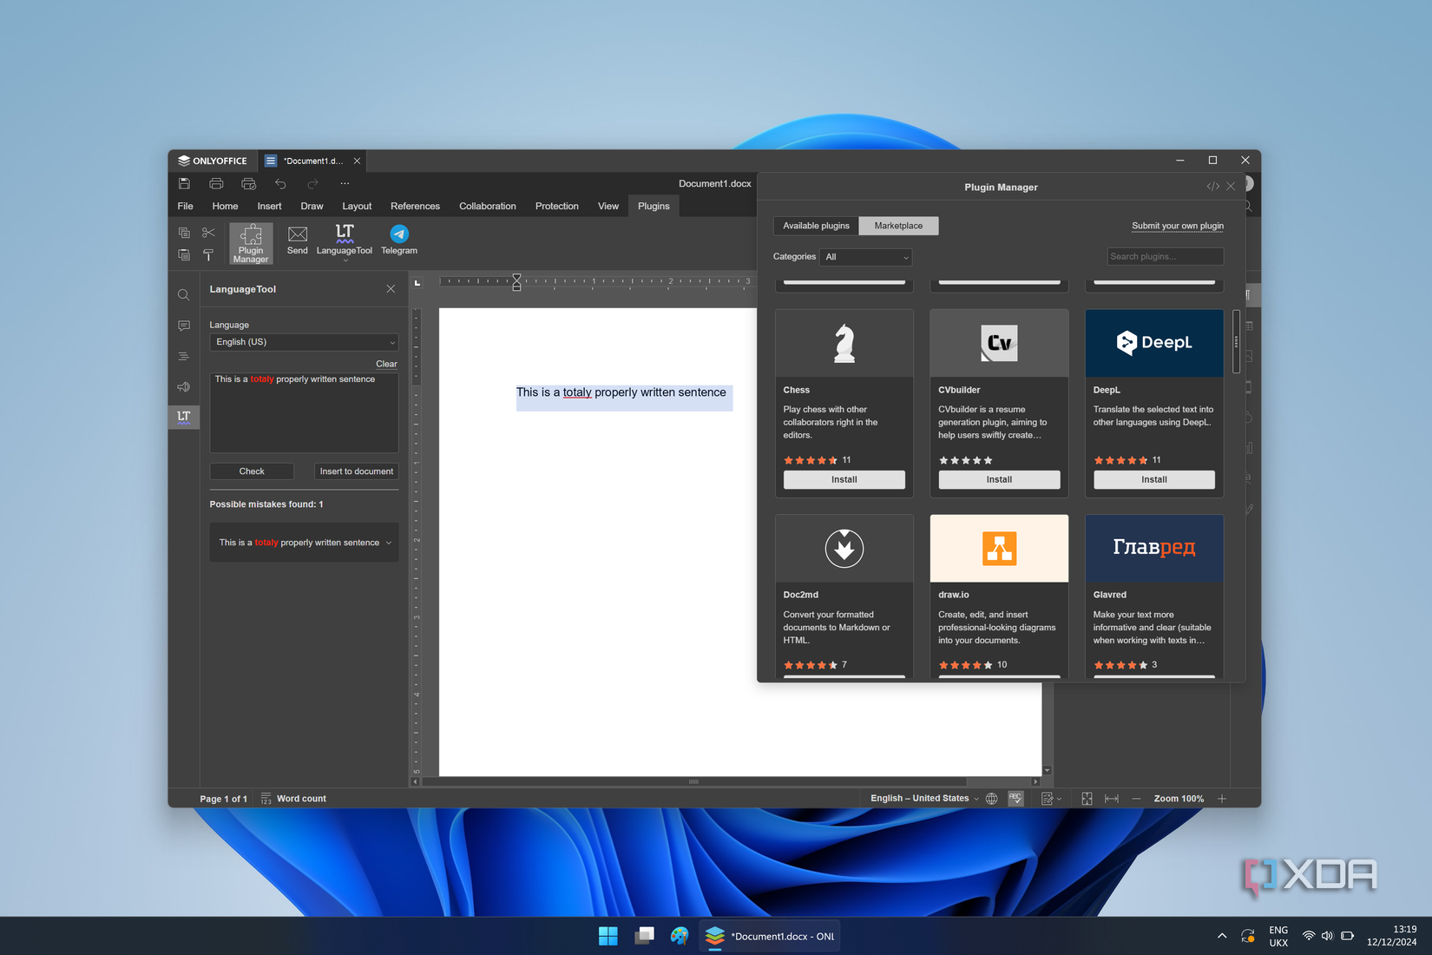Click the draw.io plugin thumbnail
The width and height of the screenshot is (1432, 955).
(999, 549)
